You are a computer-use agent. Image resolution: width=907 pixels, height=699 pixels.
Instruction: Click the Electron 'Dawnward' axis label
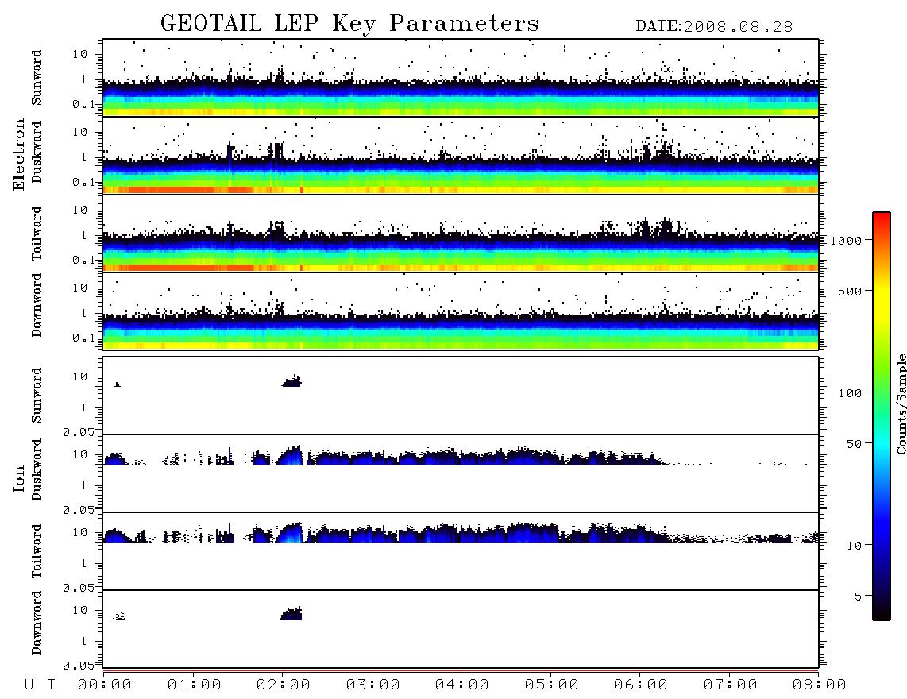(37, 305)
